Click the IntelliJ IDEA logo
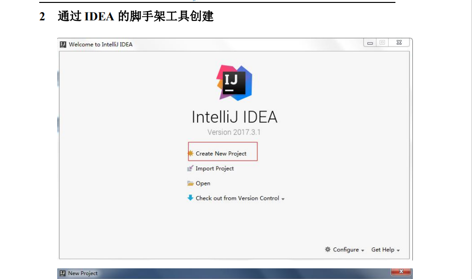The width and height of the screenshot is (472, 279). 234,82
